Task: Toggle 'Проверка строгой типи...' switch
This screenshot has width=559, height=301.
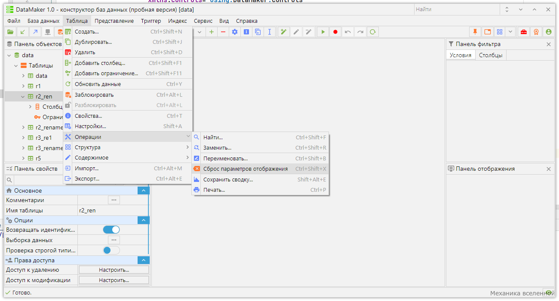Action: click(111, 250)
